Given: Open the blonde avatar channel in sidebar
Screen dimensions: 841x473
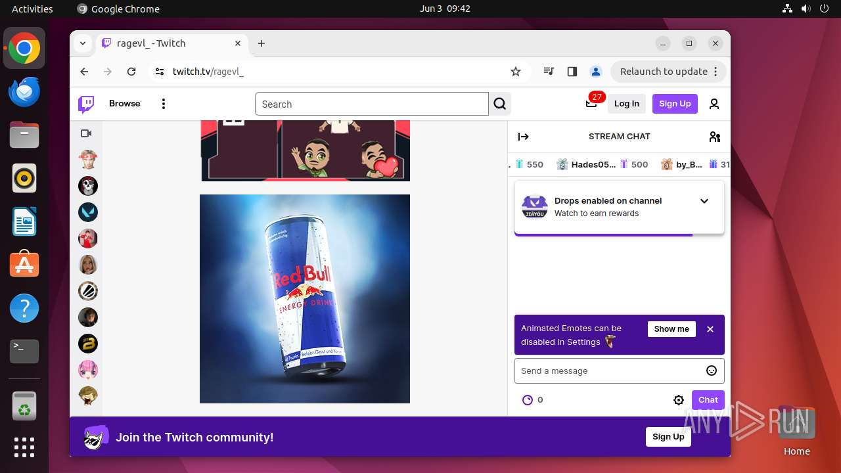Looking at the screenshot, I should coord(88,265).
